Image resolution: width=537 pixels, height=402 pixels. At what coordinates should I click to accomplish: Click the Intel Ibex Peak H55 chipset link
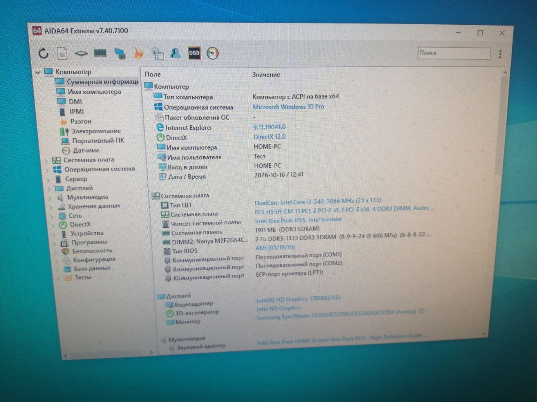(298, 220)
